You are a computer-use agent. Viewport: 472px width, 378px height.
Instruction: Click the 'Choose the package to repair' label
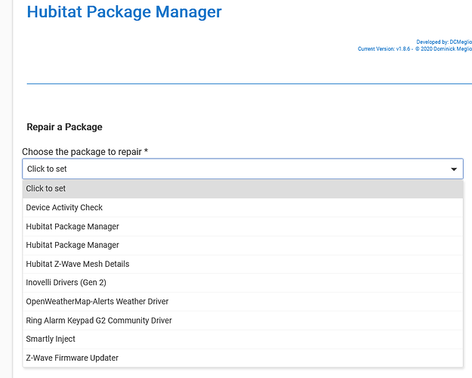(85, 152)
